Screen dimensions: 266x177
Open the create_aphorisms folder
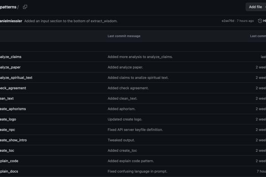(13, 109)
